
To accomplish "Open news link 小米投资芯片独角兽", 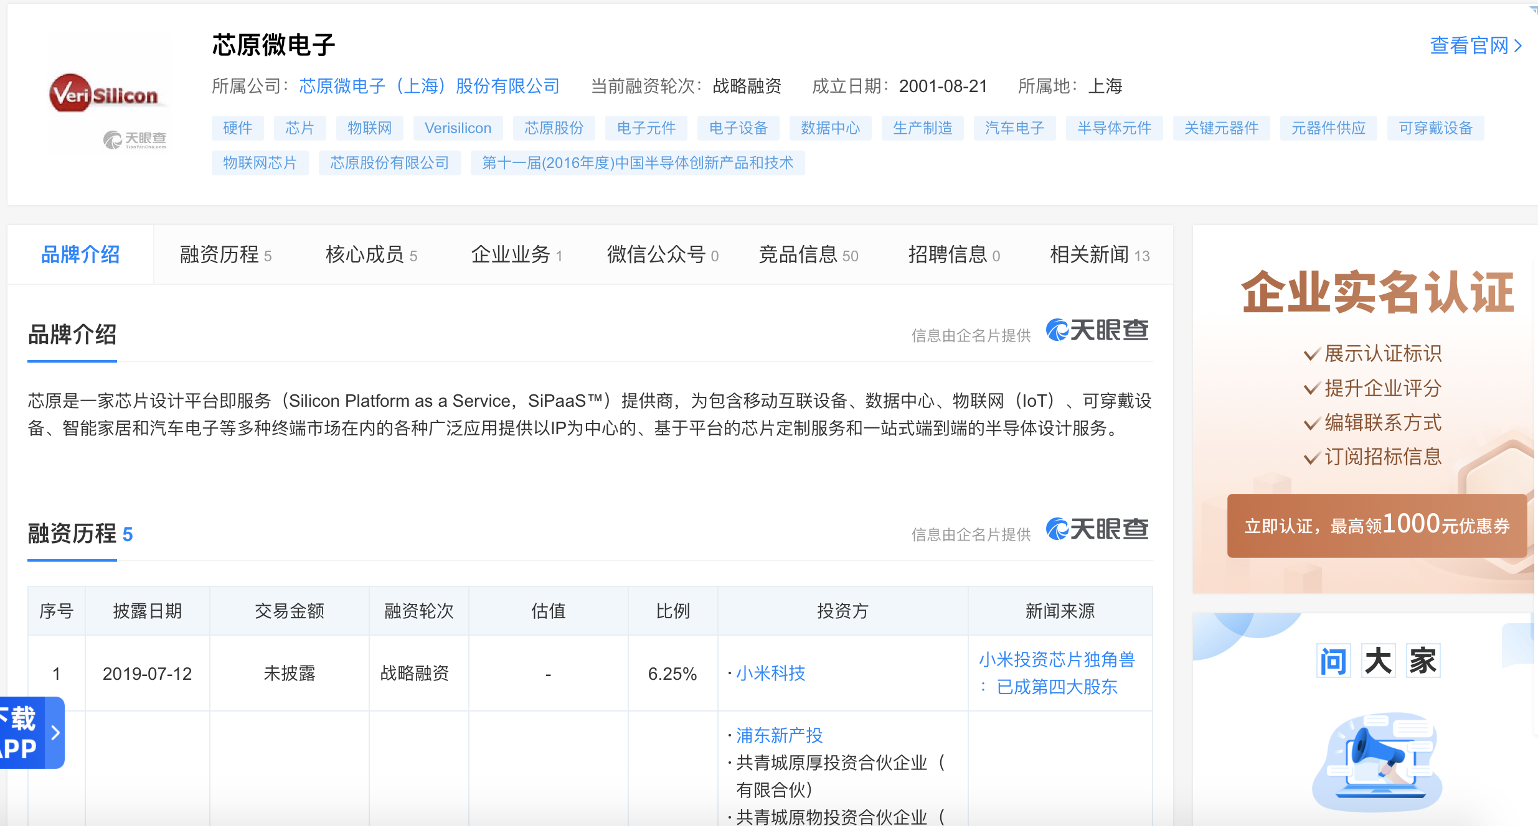I will 1057,673.
